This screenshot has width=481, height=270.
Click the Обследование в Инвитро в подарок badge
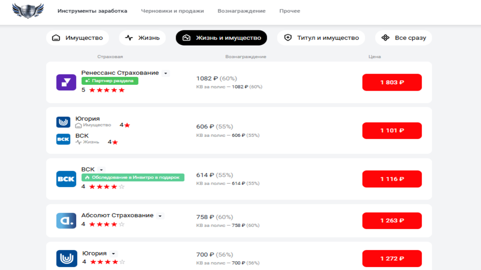pyautogui.click(x=133, y=177)
